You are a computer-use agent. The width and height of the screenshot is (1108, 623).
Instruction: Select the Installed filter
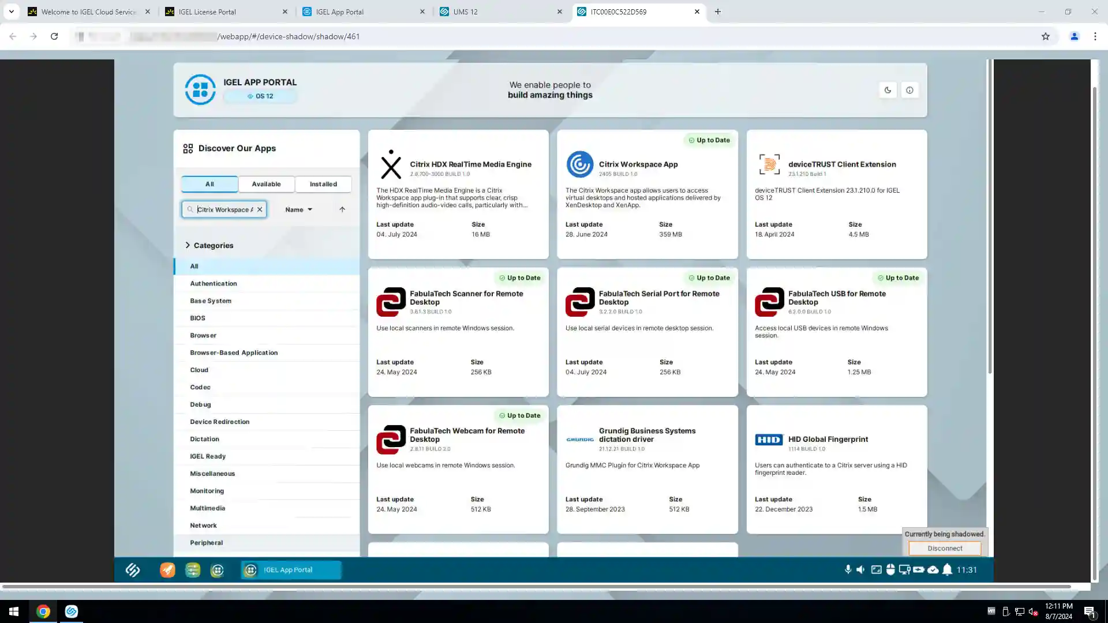pos(323,184)
